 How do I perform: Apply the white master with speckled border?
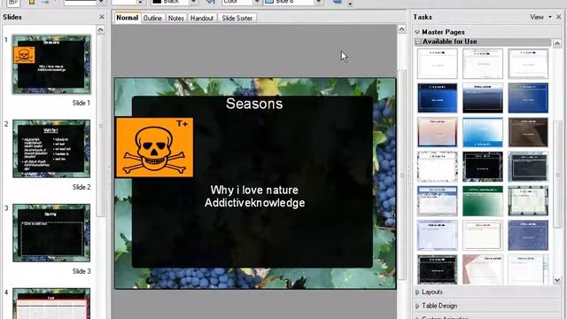point(437,167)
